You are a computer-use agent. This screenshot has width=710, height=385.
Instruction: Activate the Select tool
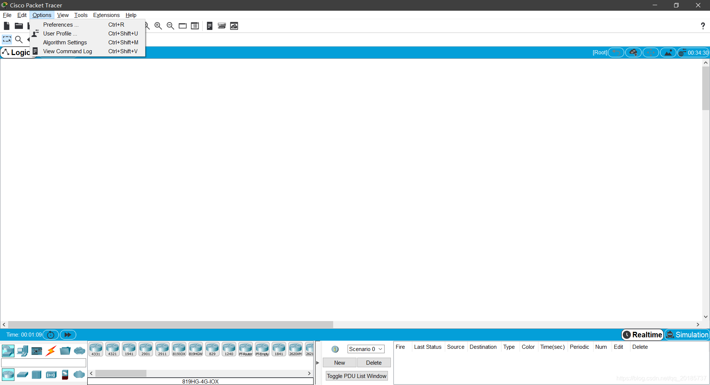pyautogui.click(x=7, y=39)
